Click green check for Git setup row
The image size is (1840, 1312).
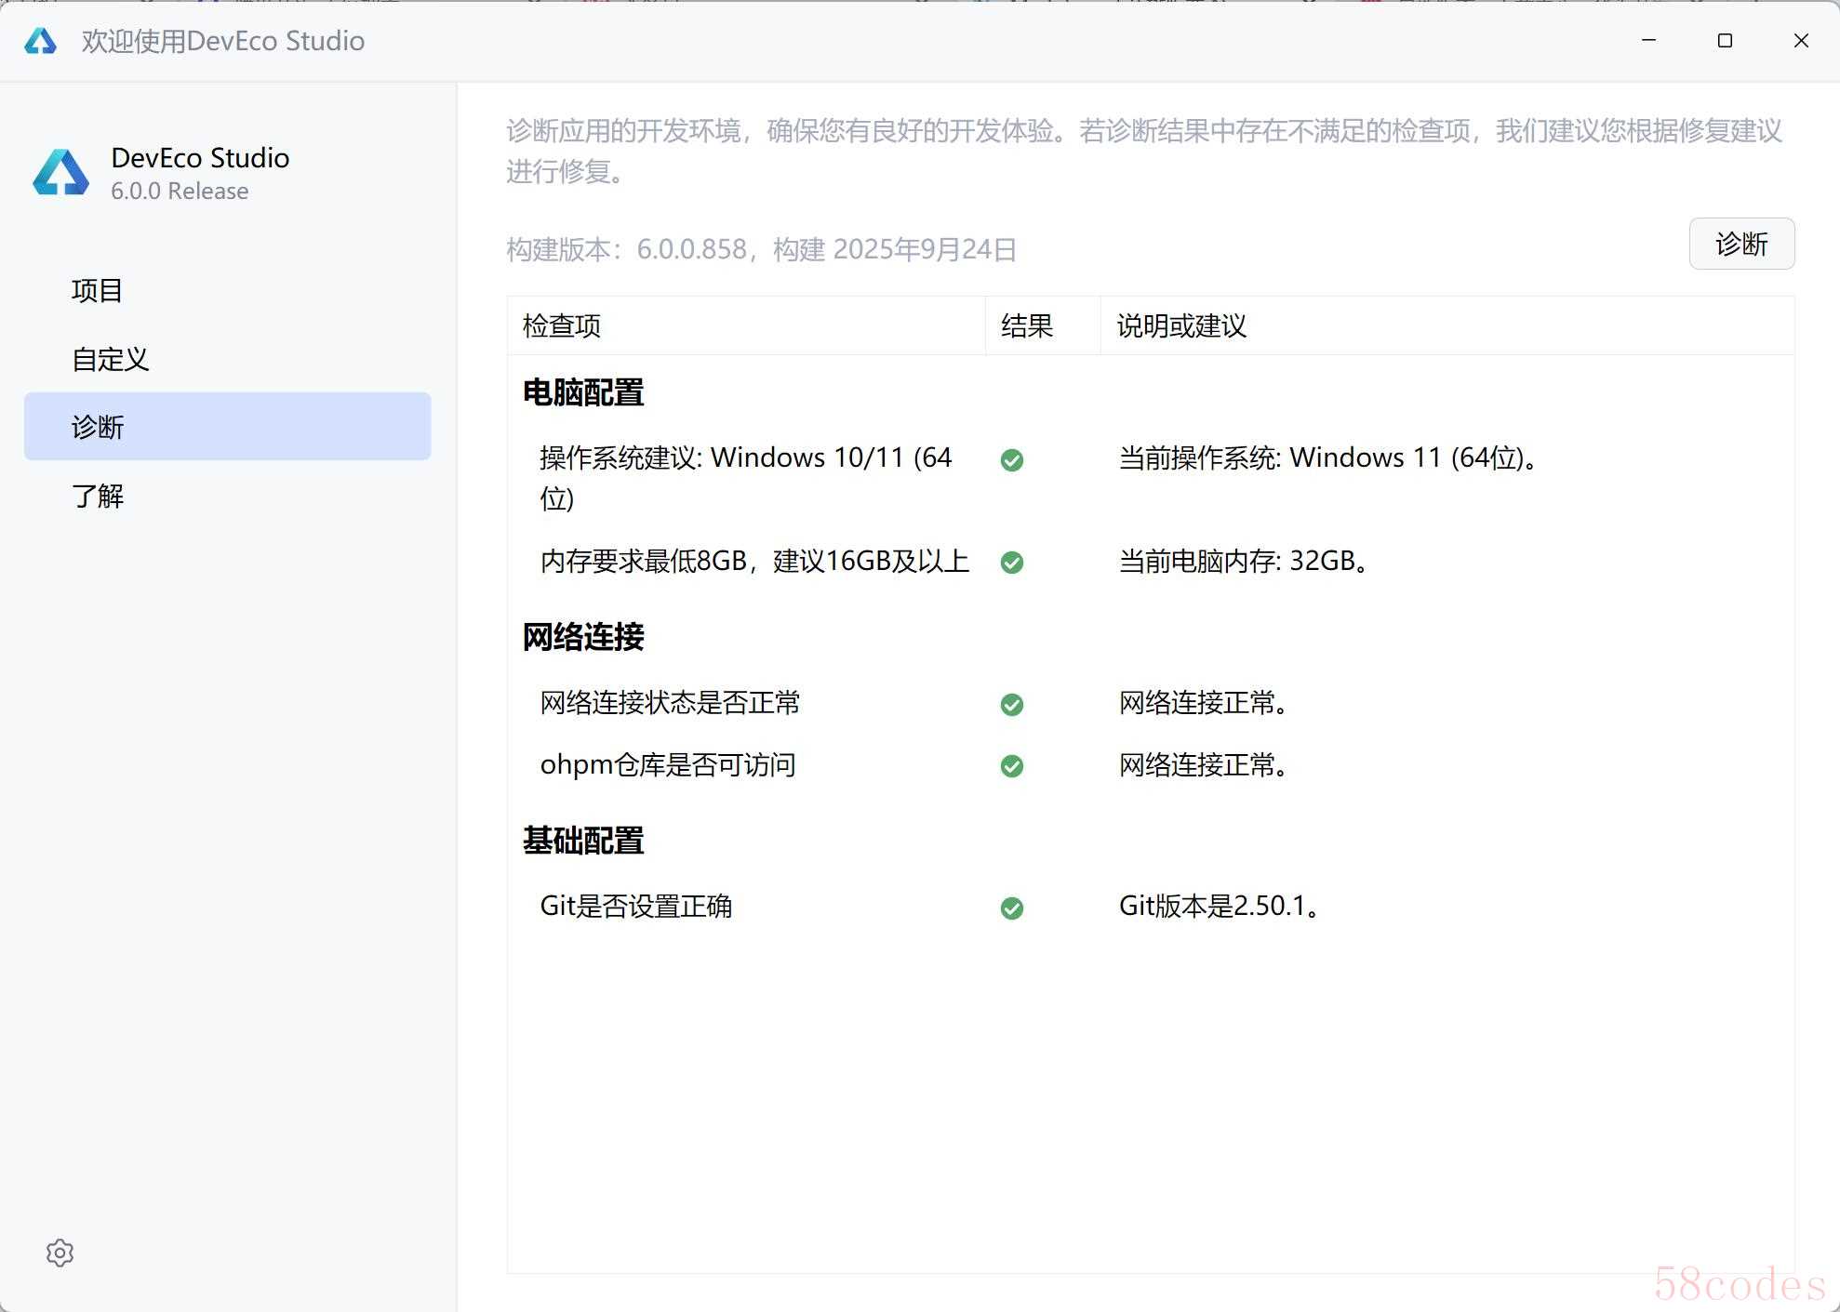[x=1012, y=908]
